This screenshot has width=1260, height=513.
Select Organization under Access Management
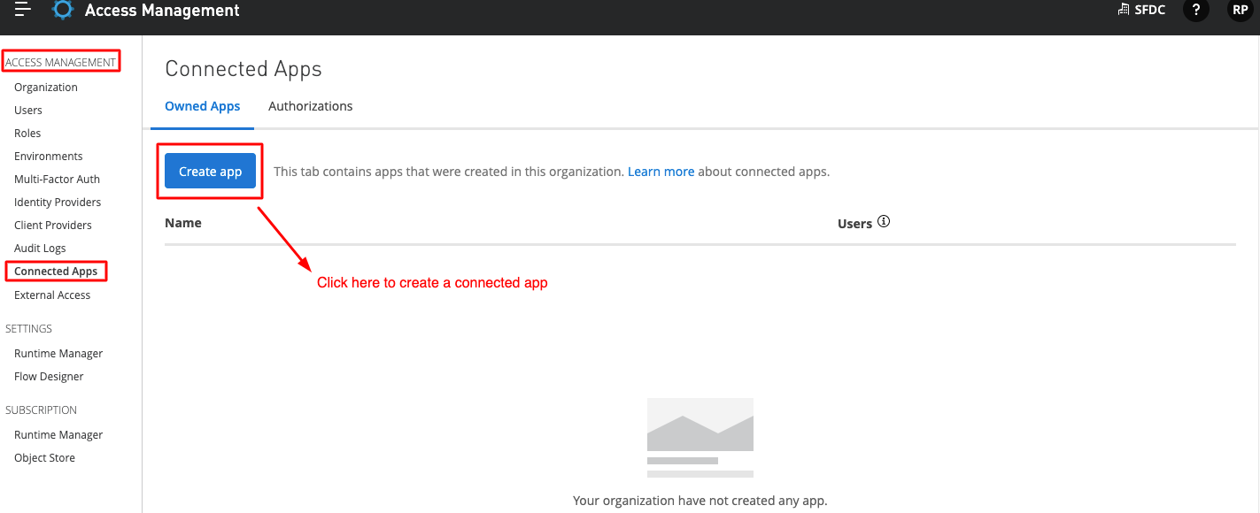tap(45, 87)
